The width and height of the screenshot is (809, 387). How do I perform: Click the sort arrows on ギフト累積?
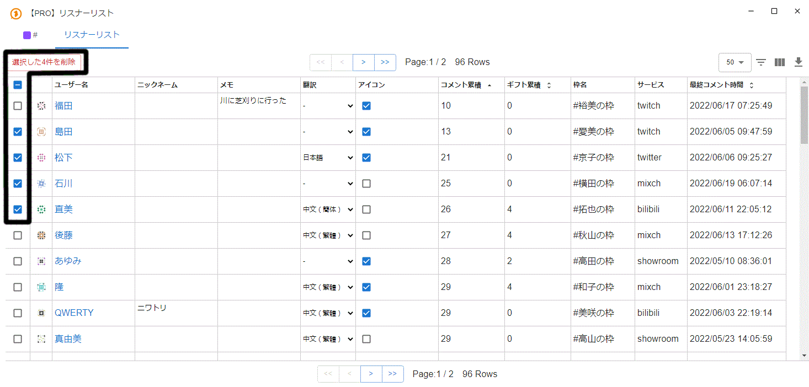[x=549, y=85]
